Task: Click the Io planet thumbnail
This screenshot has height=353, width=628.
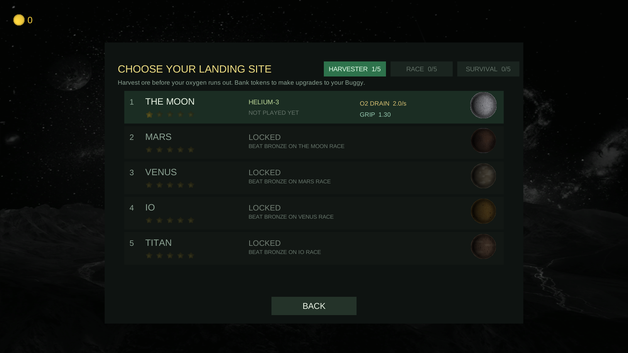Action: pyautogui.click(x=483, y=211)
